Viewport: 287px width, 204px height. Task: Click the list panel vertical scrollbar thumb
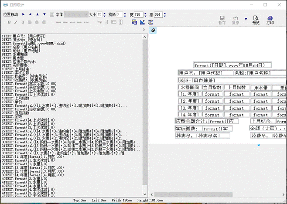145,112
